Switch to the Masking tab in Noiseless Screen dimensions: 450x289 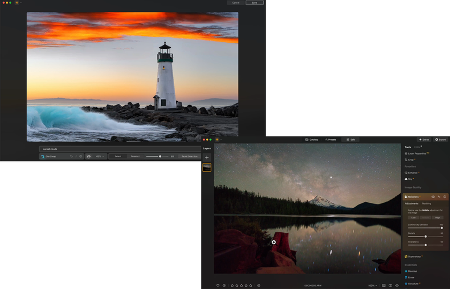click(x=426, y=203)
